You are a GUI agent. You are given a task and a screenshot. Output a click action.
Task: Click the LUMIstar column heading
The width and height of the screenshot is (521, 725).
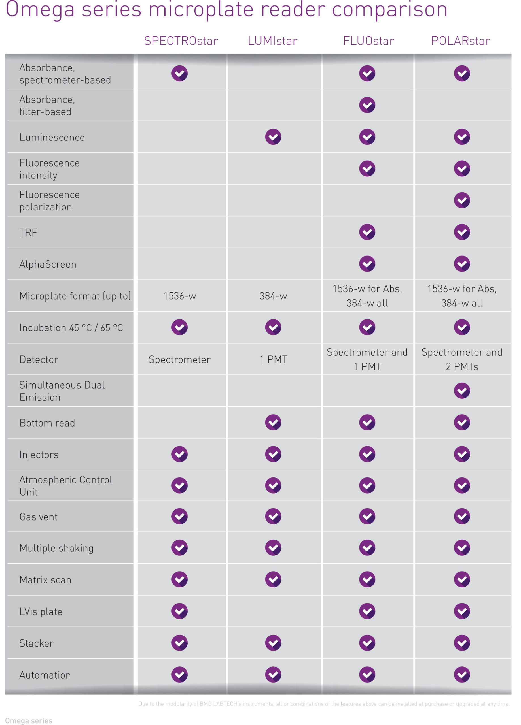pyautogui.click(x=272, y=41)
